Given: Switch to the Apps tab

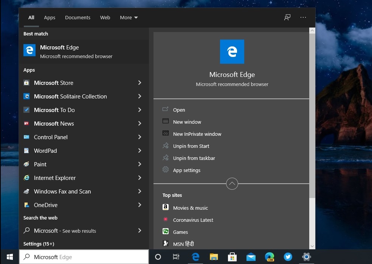Looking at the screenshot, I should 50,17.
